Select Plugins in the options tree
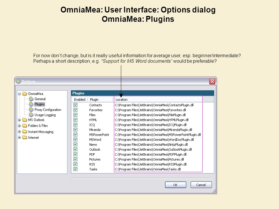Image resolution: width=279 pixels, height=209 pixels. click(40, 104)
